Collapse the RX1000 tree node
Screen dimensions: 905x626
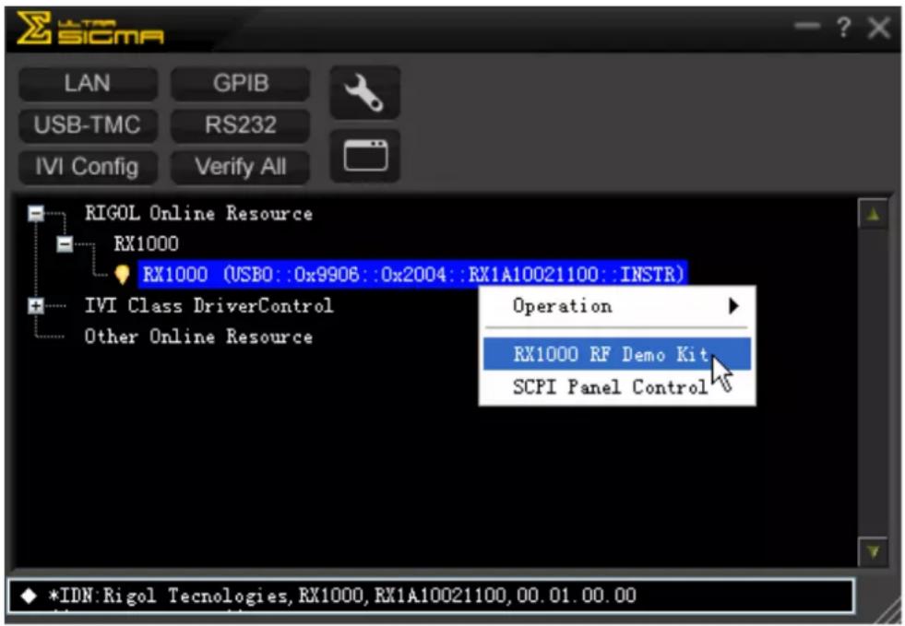[65, 244]
